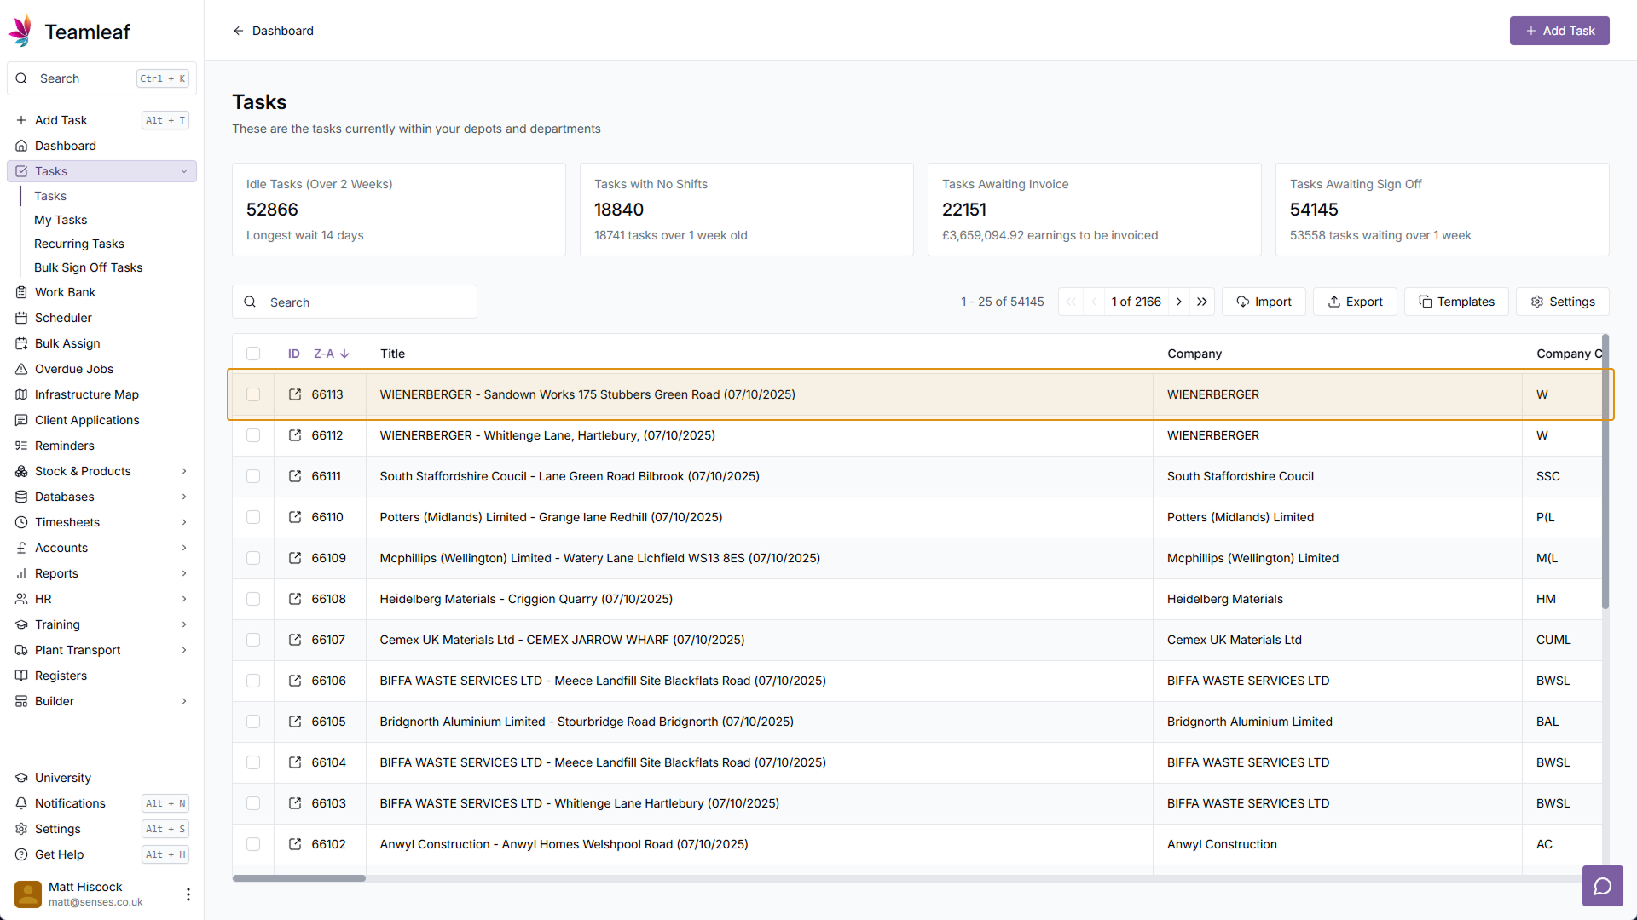Open the Scheduler sidebar item
The width and height of the screenshot is (1637, 920).
(63, 318)
